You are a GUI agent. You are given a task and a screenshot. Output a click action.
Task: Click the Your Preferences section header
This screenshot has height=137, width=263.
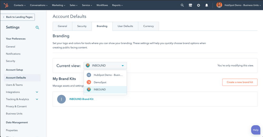pos(16,39)
